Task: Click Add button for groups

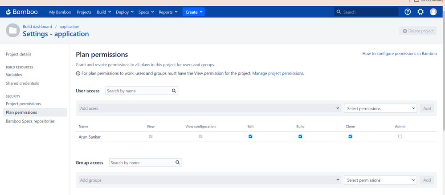Action: (427, 180)
